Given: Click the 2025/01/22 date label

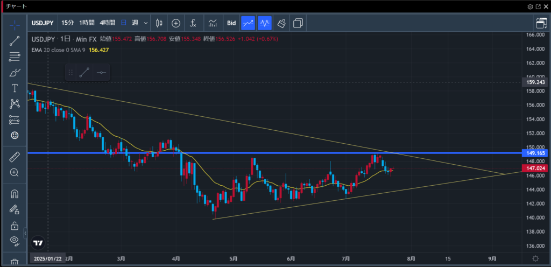Looking at the screenshot, I should click(48, 259).
